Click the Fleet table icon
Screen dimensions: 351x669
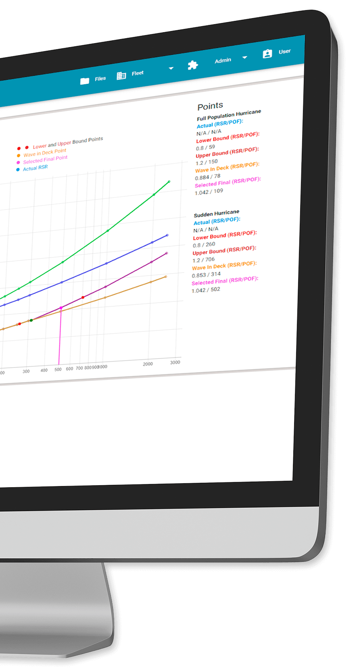121,76
